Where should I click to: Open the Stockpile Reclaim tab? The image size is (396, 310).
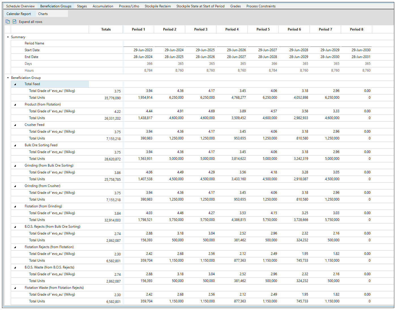coord(157,6)
